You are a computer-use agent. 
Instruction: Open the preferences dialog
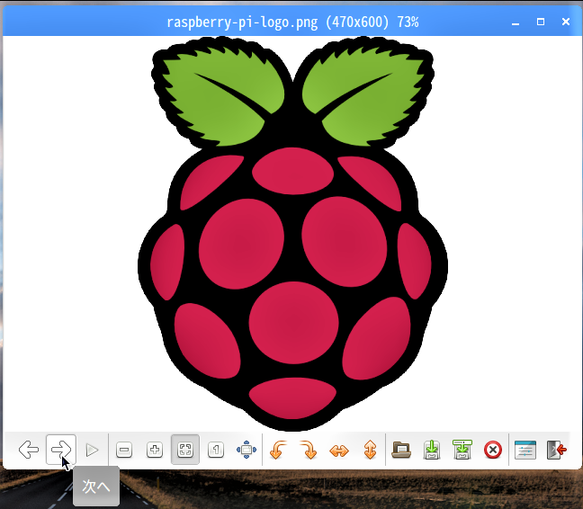[525, 450]
